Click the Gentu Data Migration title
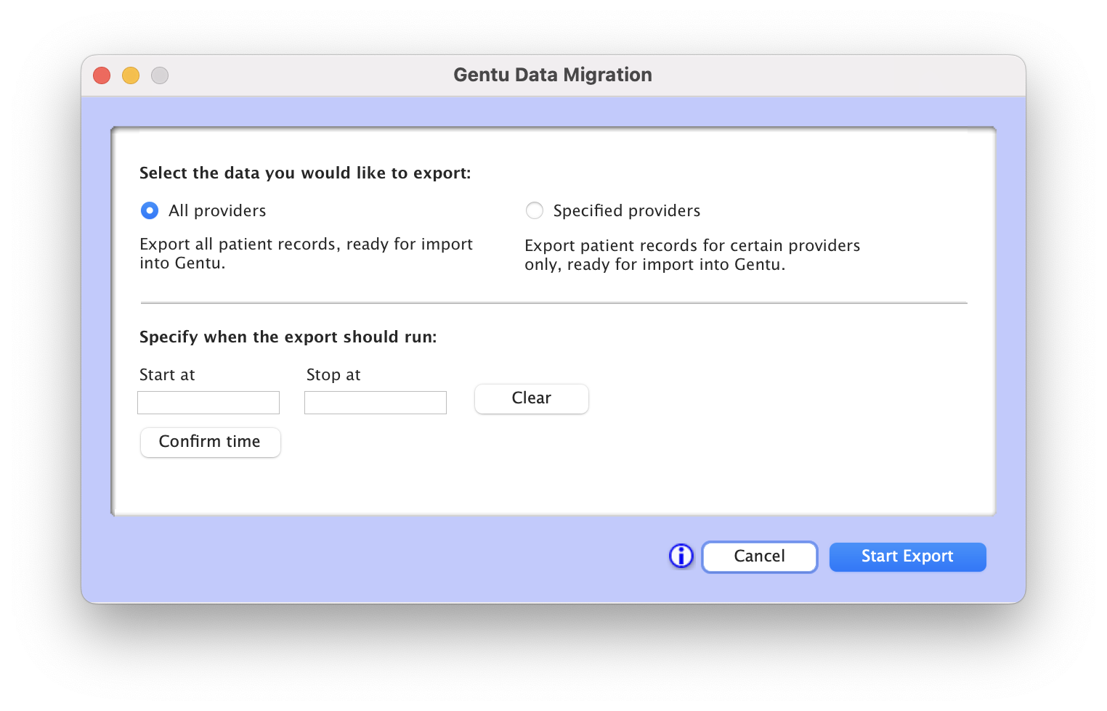The image size is (1107, 711). 553,75
